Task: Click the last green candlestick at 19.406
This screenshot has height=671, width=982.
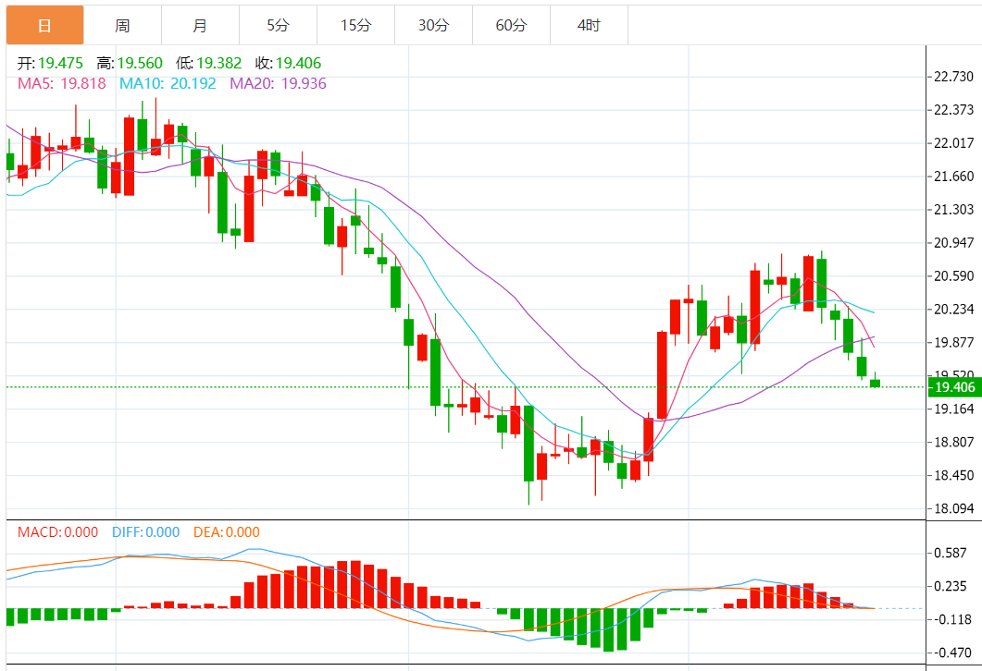Action: pyautogui.click(x=875, y=383)
